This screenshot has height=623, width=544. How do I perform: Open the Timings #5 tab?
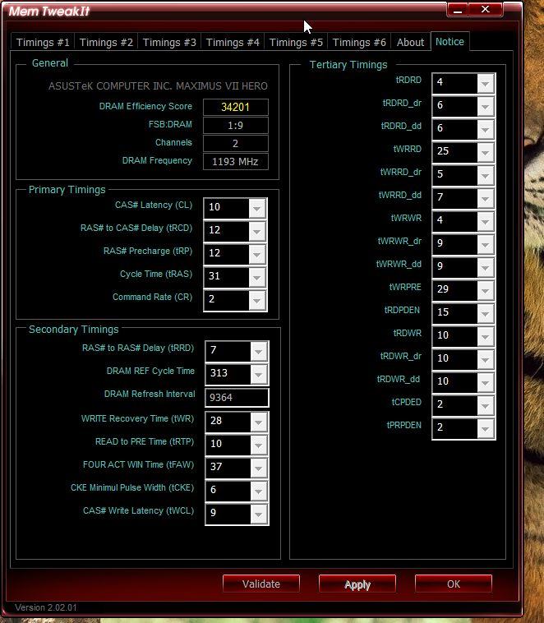(x=296, y=42)
